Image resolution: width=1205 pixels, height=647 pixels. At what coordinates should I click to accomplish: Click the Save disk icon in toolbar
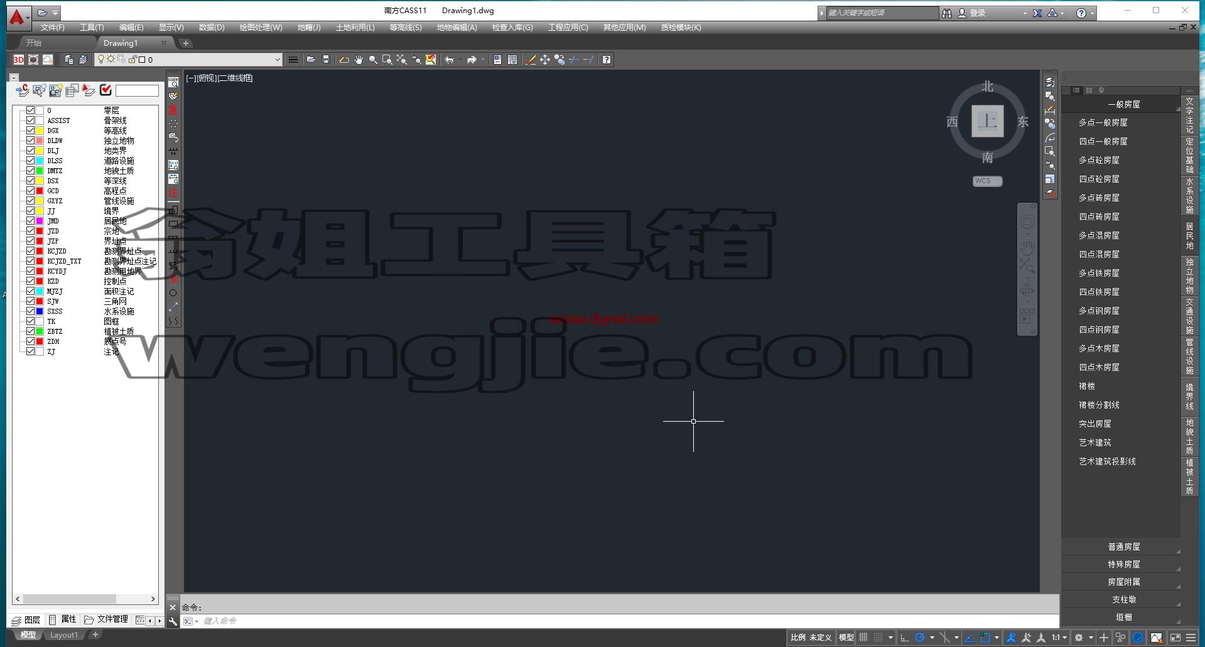(x=326, y=60)
